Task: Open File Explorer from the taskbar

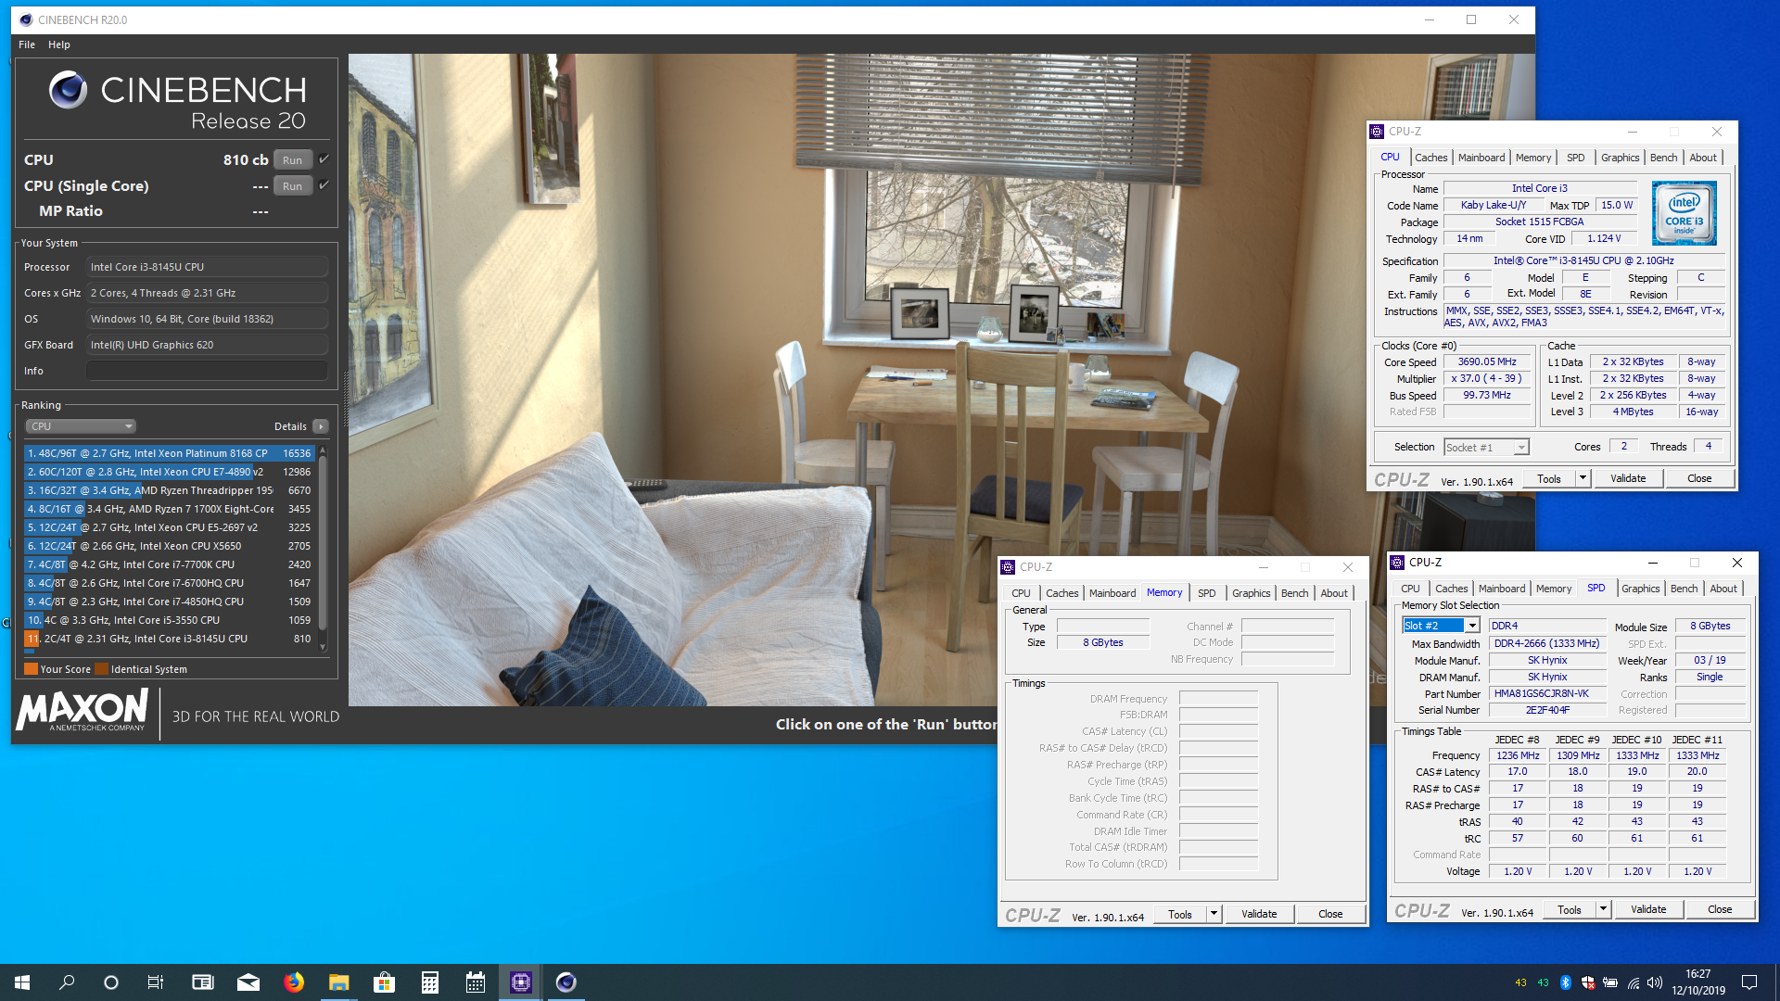Action: (x=339, y=982)
